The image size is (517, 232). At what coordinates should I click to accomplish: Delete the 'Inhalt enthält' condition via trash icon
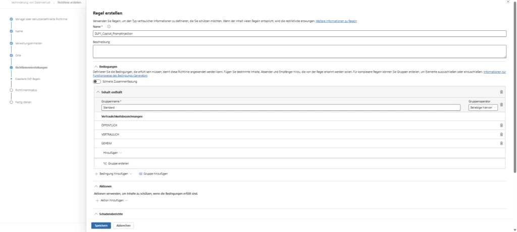[x=501, y=92]
